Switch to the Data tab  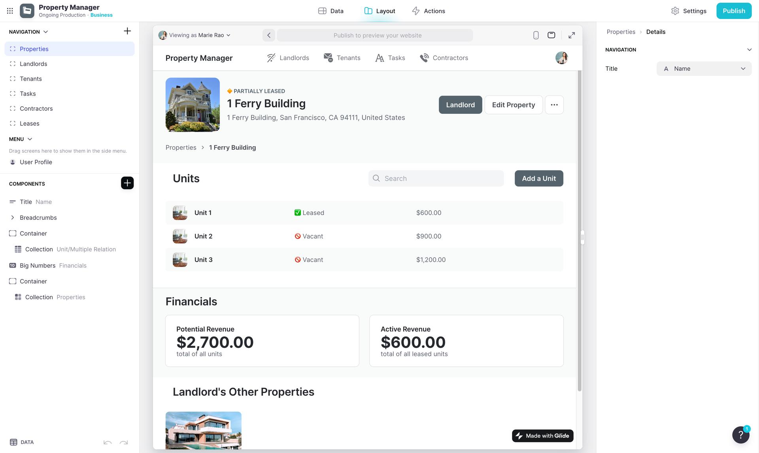(331, 11)
